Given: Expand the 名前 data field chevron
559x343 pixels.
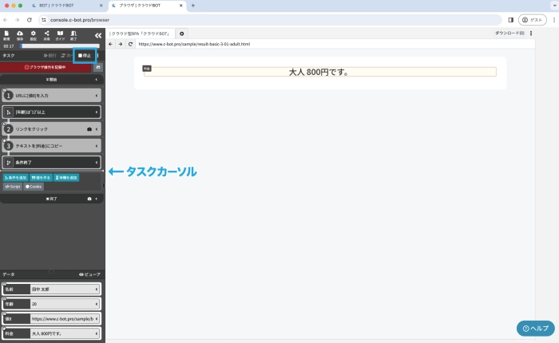Looking at the screenshot, I should click(x=97, y=289).
